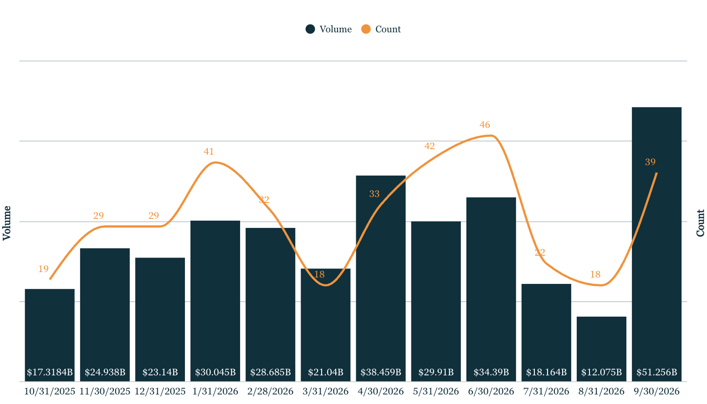Click the count label 42
The image size is (707, 404).
pos(430,146)
